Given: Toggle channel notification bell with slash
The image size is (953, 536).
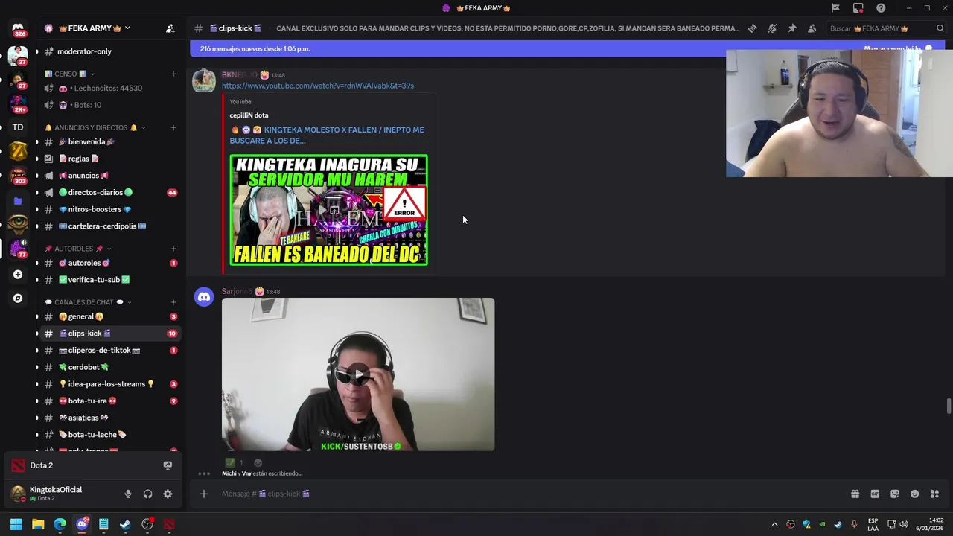Looking at the screenshot, I should [x=772, y=28].
